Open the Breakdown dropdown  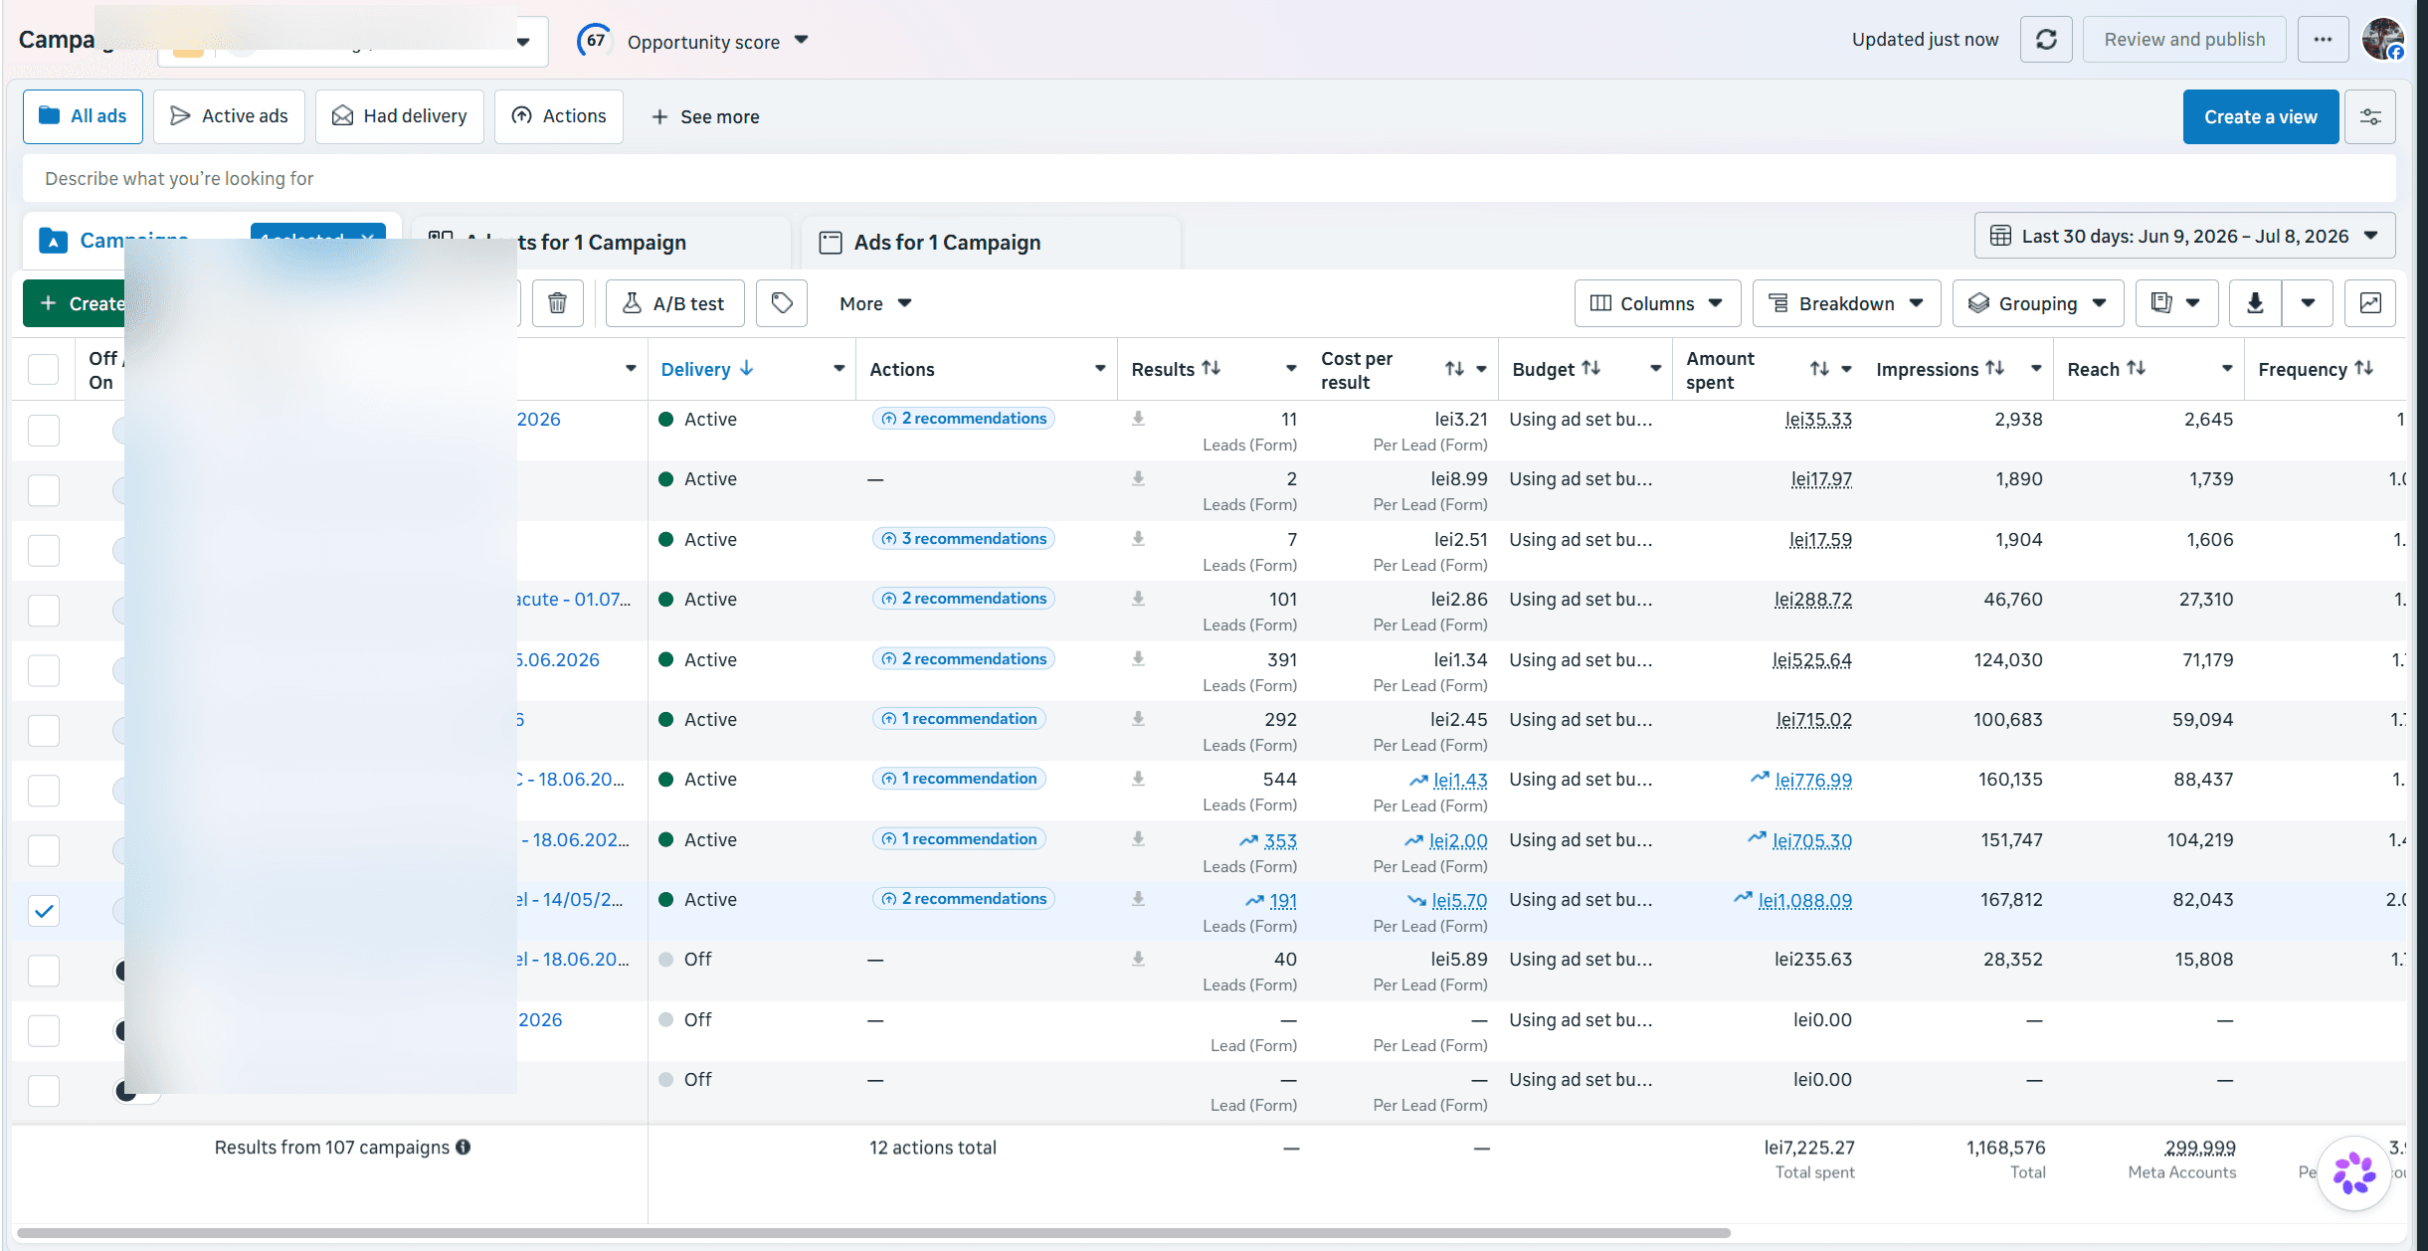click(1846, 303)
